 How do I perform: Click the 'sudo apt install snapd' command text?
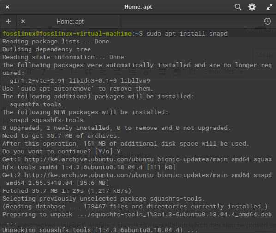click(x=187, y=33)
